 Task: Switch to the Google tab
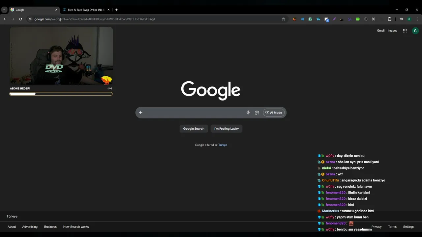[34, 10]
